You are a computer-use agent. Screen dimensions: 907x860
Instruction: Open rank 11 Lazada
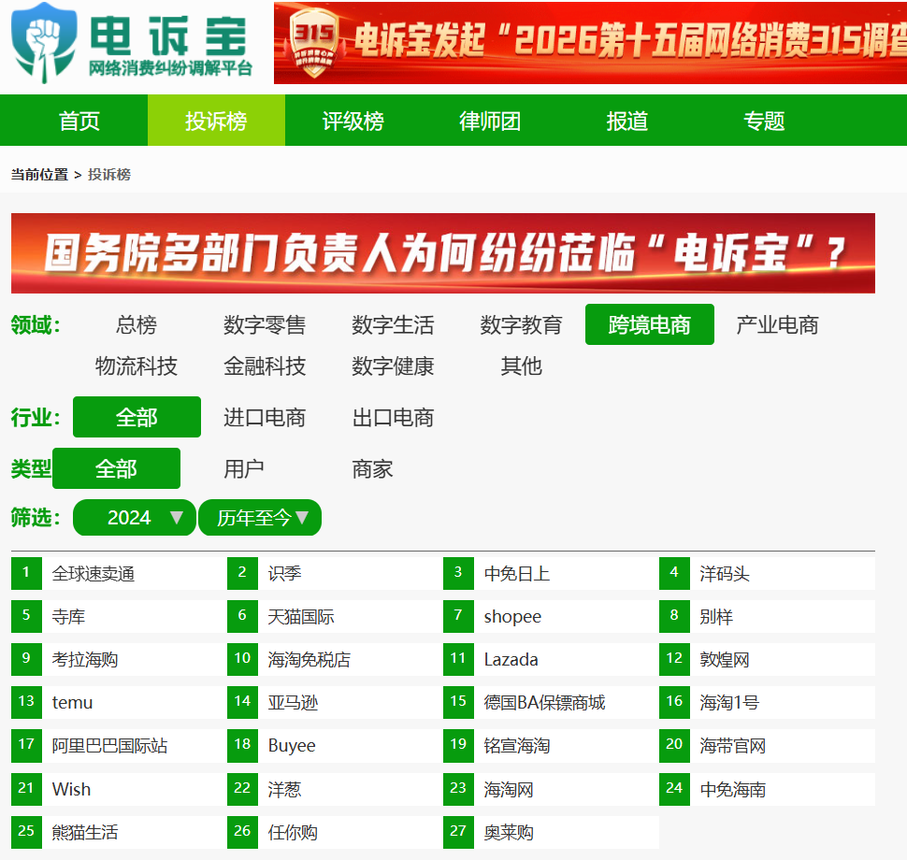552,660
